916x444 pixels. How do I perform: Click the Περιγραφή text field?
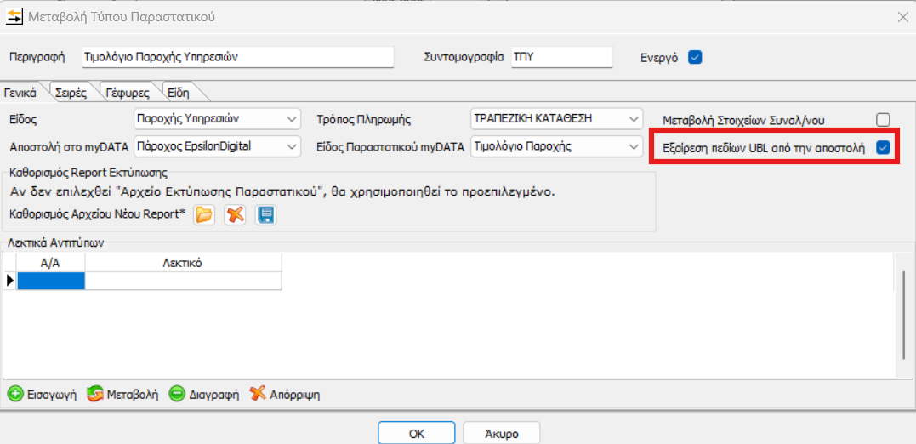237,57
